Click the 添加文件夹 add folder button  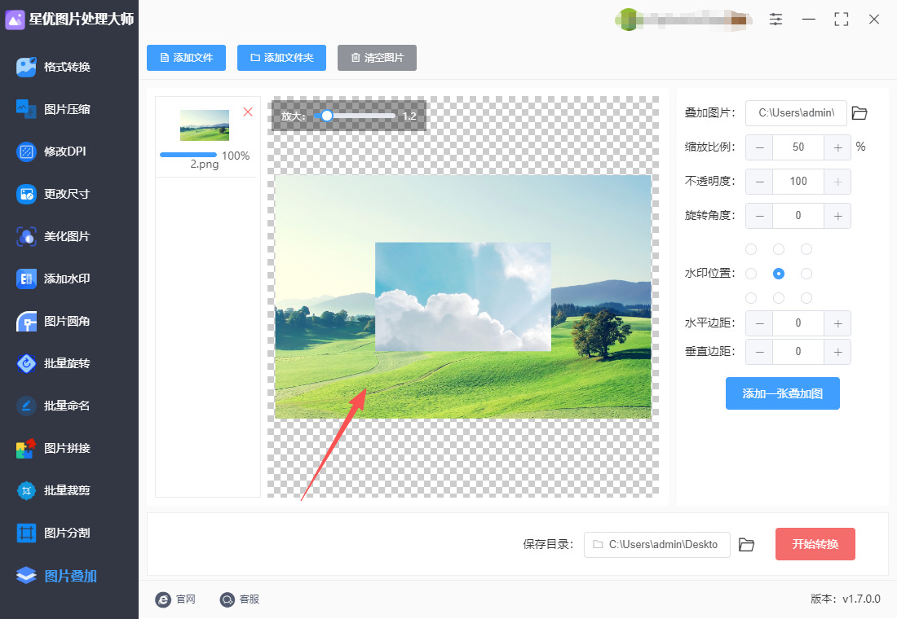coord(281,58)
